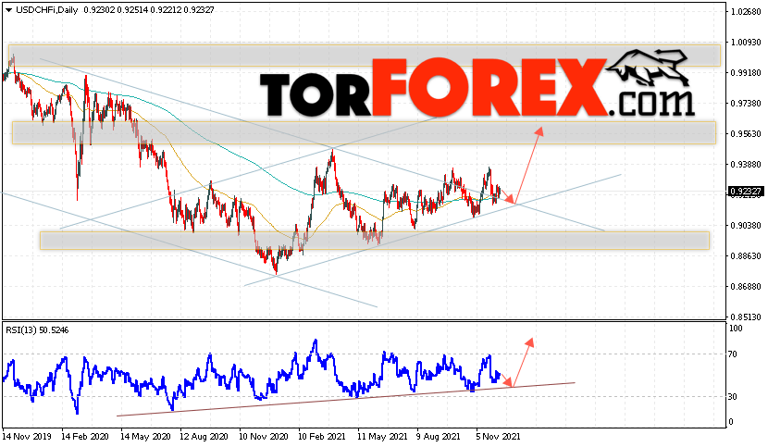Select the RSI 0 level label
The height and width of the screenshot is (447, 768).
pos(731,421)
